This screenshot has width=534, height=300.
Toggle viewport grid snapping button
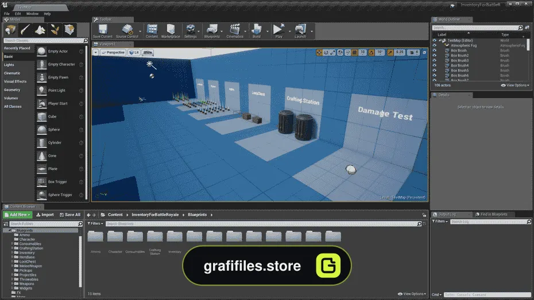tap(354, 52)
